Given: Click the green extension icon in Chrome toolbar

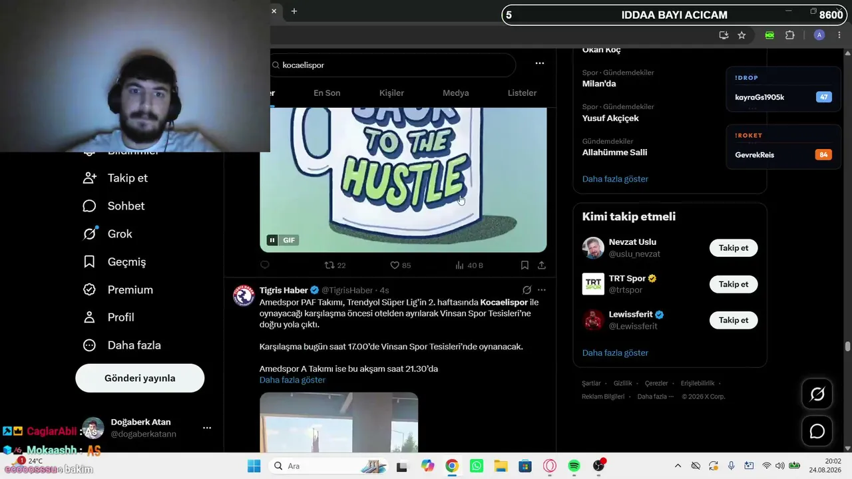Looking at the screenshot, I should 769,35.
